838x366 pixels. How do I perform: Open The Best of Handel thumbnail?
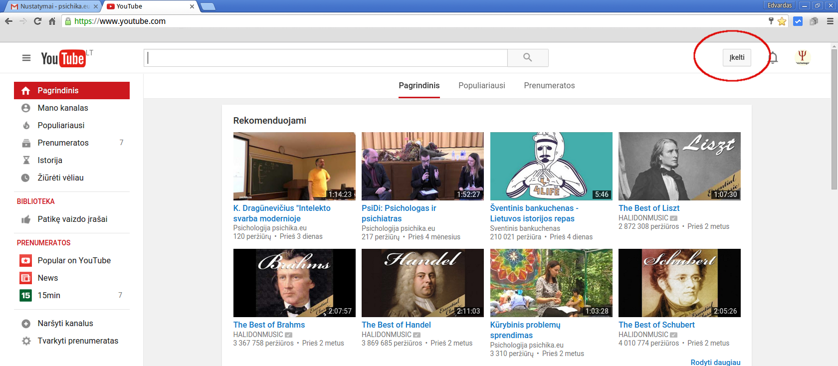click(422, 283)
